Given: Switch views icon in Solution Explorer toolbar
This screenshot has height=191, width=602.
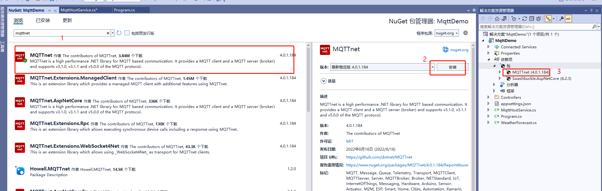Looking at the screenshot, I should pyautogui.click(x=504, y=19).
